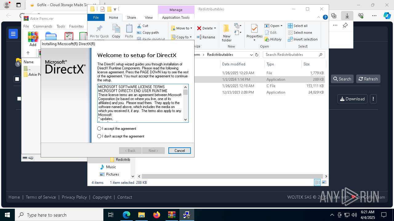
Task: Open the File tab in Explorer
Action: coord(96,17)
